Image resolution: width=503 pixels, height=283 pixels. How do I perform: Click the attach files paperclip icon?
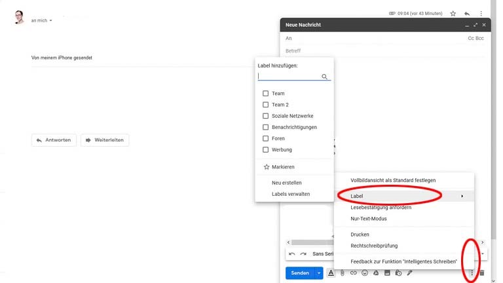tap(342, 273)
